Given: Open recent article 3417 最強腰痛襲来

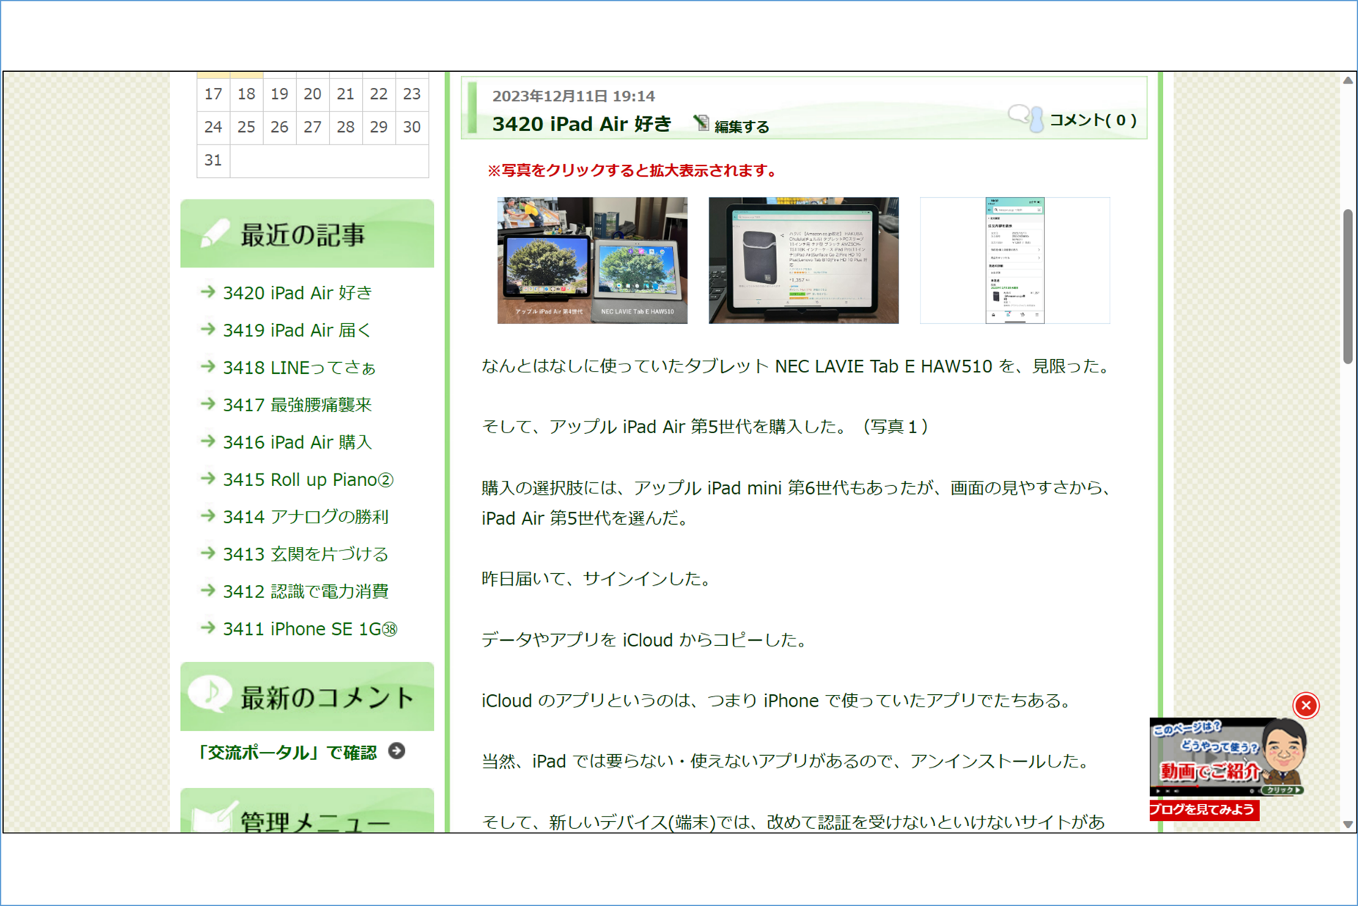Looking at the screenshot, I should coord(297,405).
